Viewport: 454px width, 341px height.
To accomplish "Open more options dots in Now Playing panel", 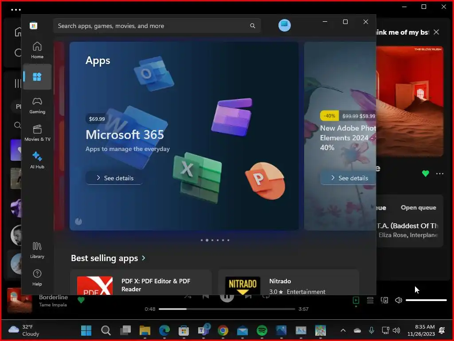I will pyautogui.click(x=439, y=174).
